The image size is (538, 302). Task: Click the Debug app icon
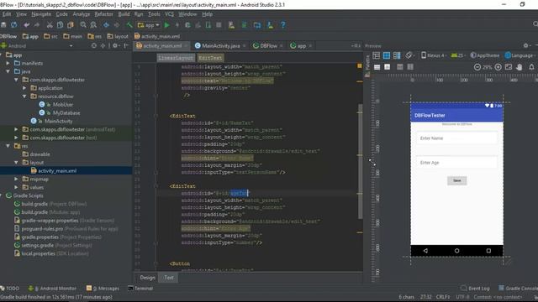coord(187,25)
